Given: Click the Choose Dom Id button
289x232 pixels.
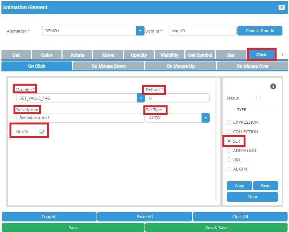Looking at the screenshot, I should tap(260, 31).
